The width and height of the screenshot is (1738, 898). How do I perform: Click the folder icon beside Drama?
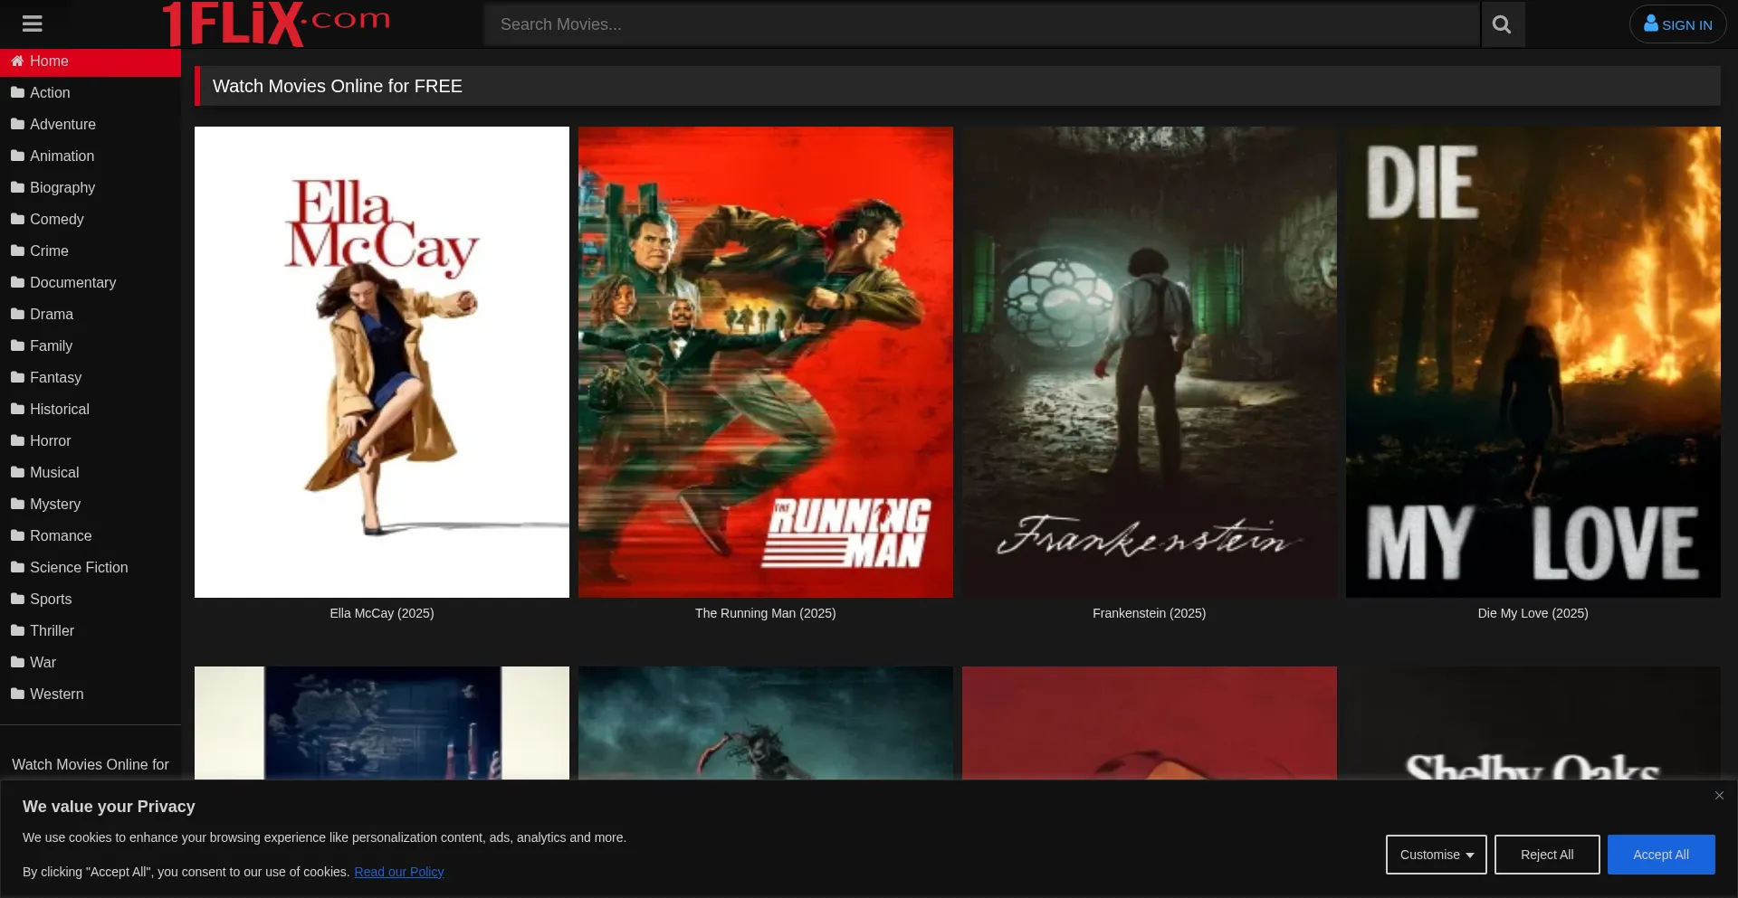coord(17,314)
